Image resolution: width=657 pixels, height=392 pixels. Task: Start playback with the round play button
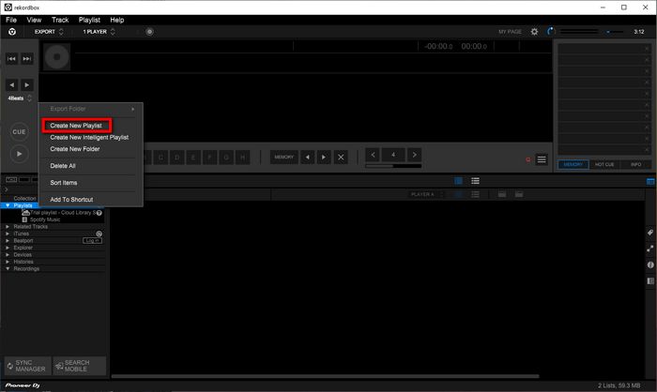pyautogui.click(x=19, y=154)
